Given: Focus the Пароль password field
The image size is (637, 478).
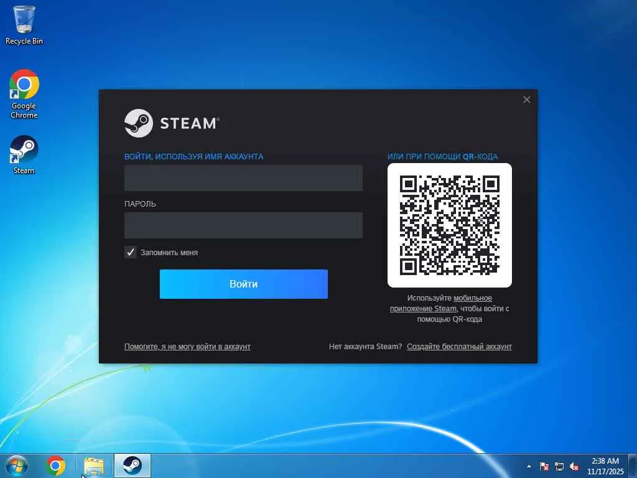Looking at the screenshot, I should click(243, 225).
